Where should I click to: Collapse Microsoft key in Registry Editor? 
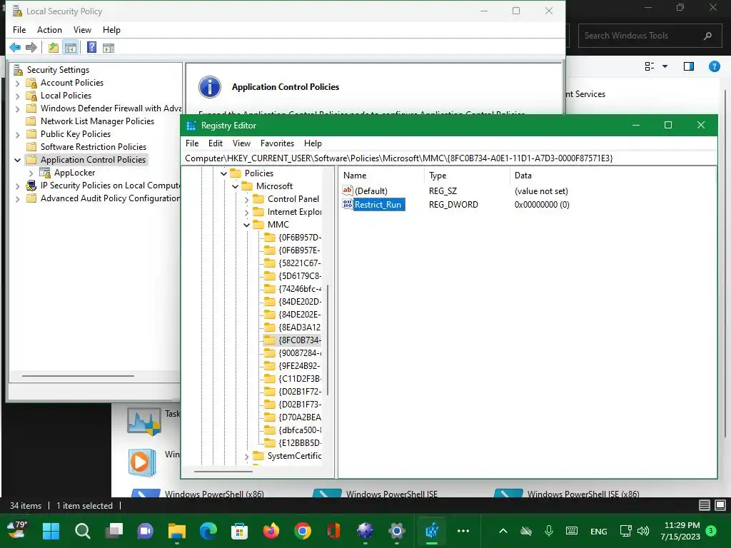[x=235, y=186]
